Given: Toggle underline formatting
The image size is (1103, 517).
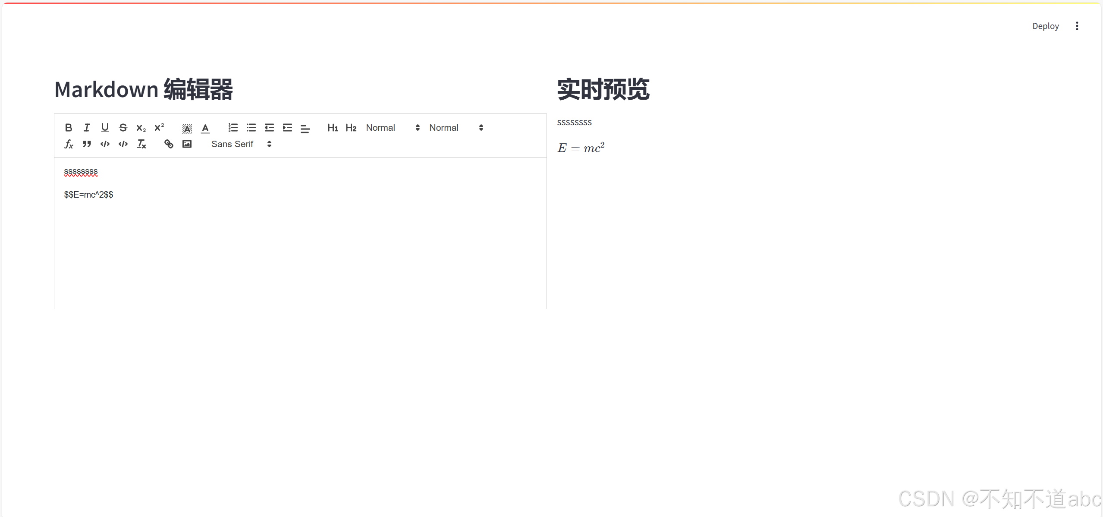Looking at the screenshot, I should tap(105, 128).
